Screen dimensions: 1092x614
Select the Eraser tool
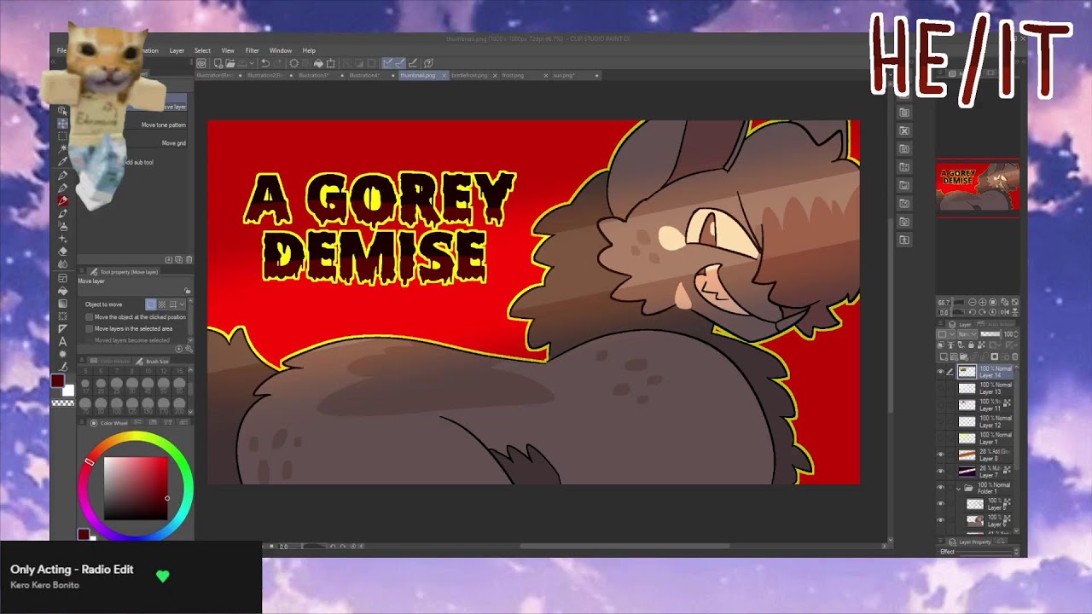pos(62,252)
